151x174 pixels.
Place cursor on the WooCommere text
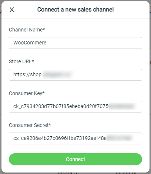(30, 43)
